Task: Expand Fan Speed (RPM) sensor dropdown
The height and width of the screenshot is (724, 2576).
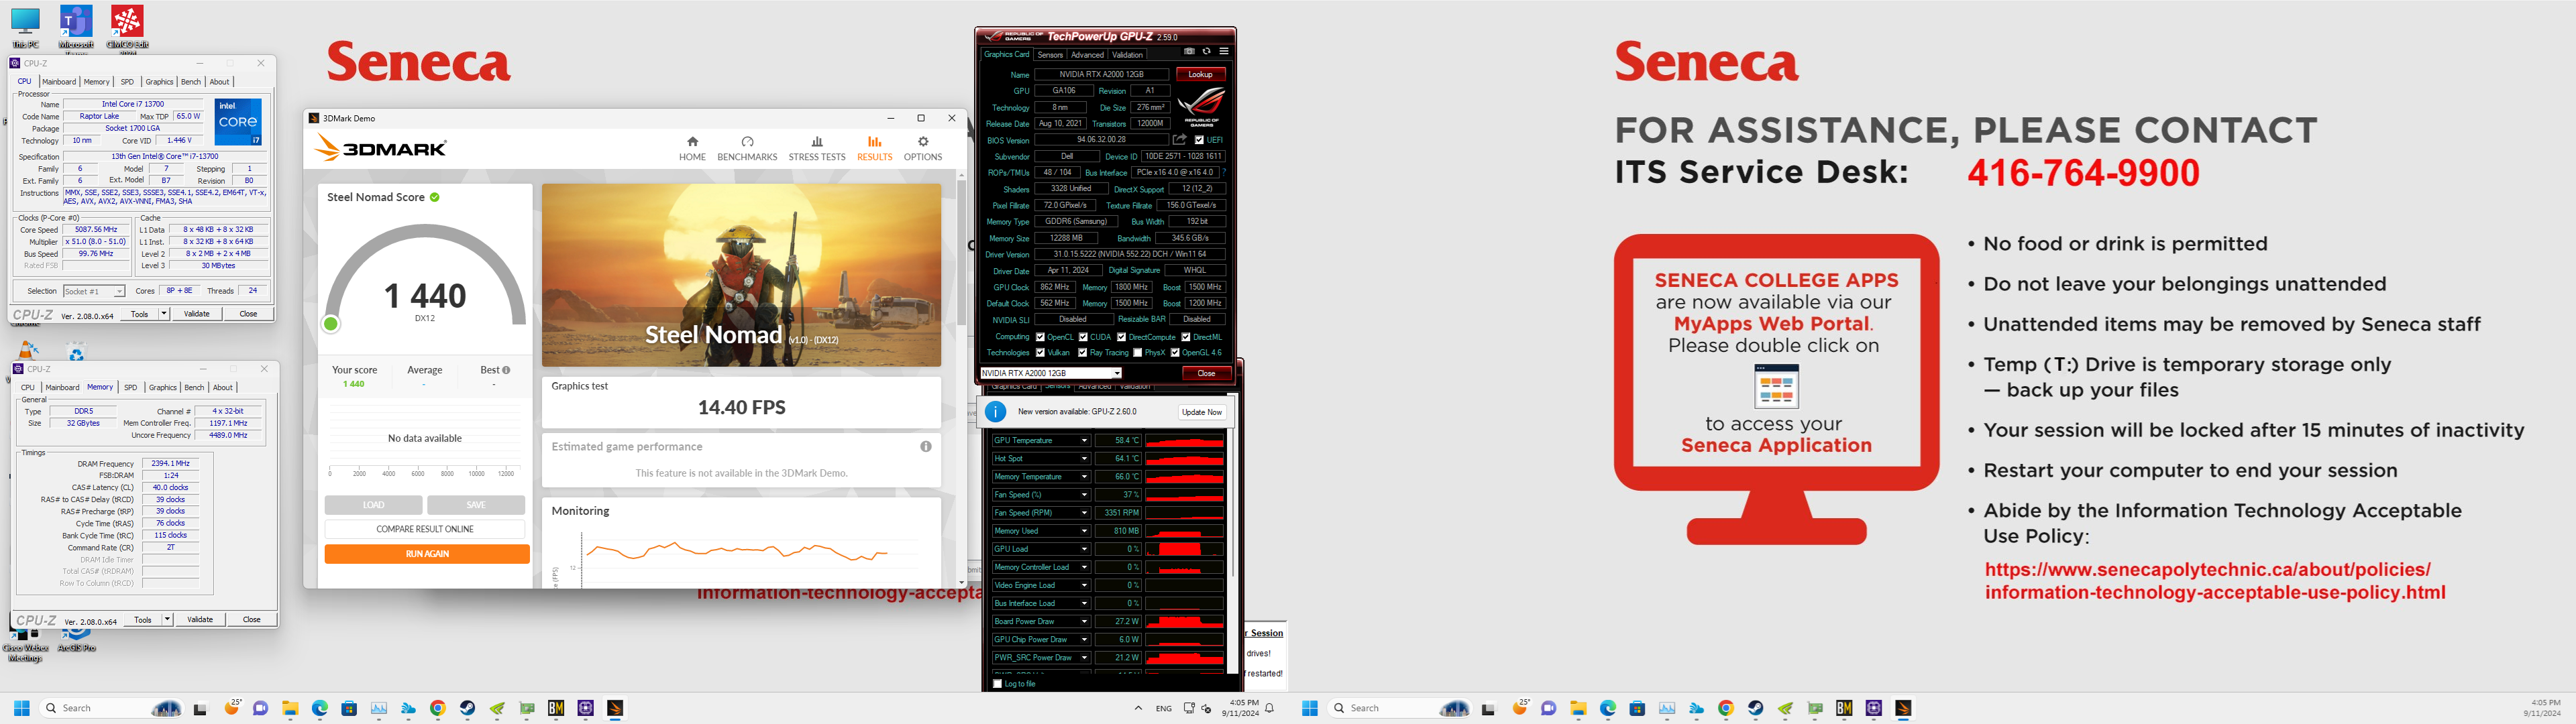Action: click(1084, 513)
